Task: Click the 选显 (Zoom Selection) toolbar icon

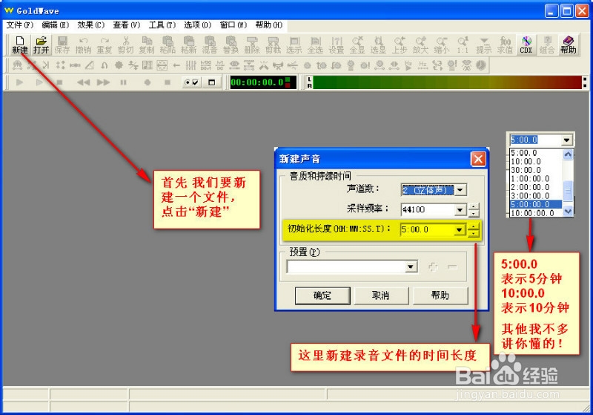Action: tap(378, 45)
